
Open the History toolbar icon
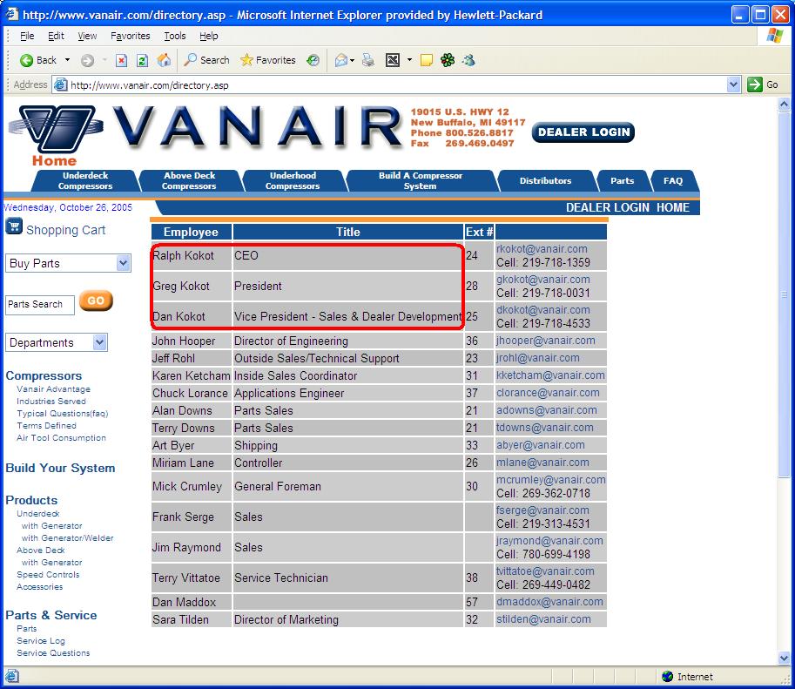[313, 60]
